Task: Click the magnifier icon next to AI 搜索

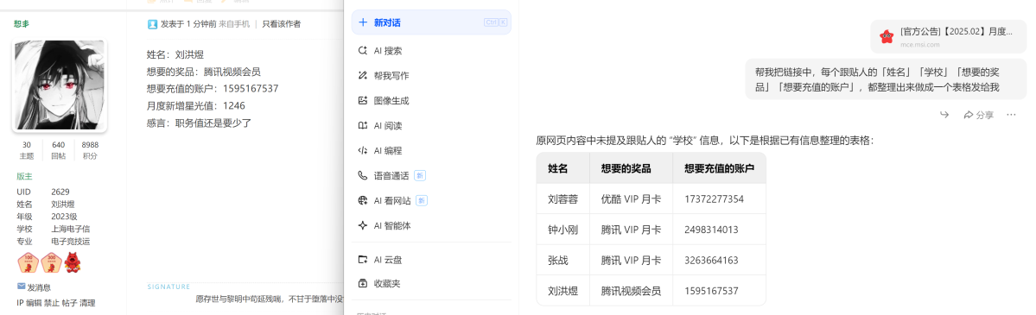Action: tap(362, 51)
